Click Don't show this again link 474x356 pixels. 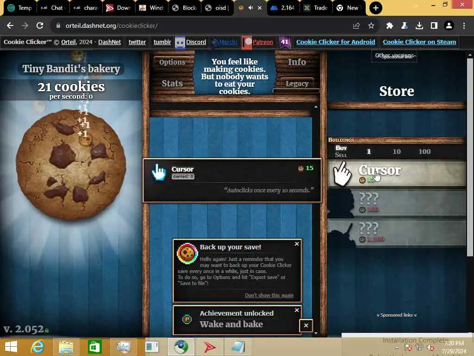[x=269, y=295]
